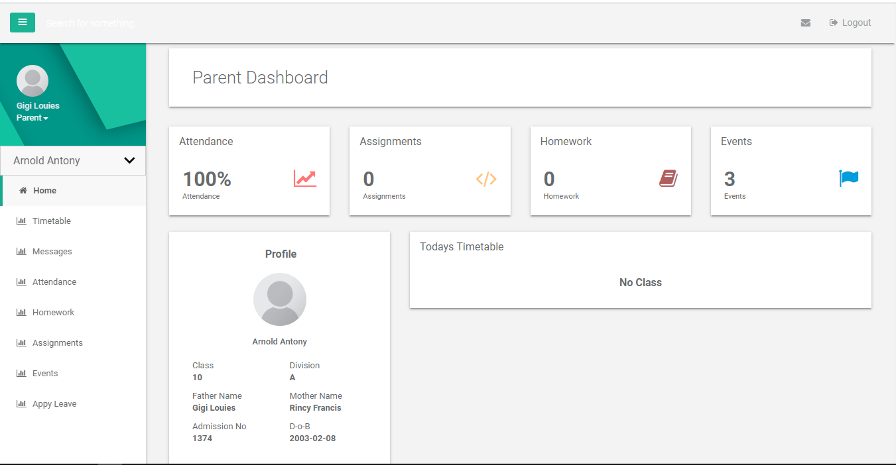The image size is (896, 465).
Task: Go to Messages in the sidebar
Action: 52,252
